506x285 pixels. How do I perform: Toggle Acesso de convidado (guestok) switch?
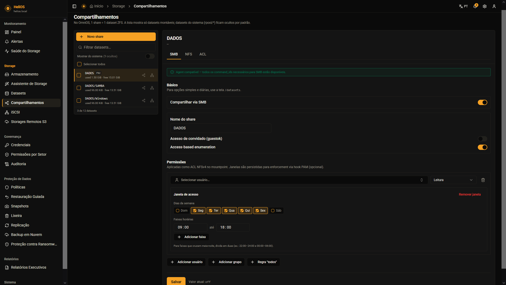click(x=482, y=139)
